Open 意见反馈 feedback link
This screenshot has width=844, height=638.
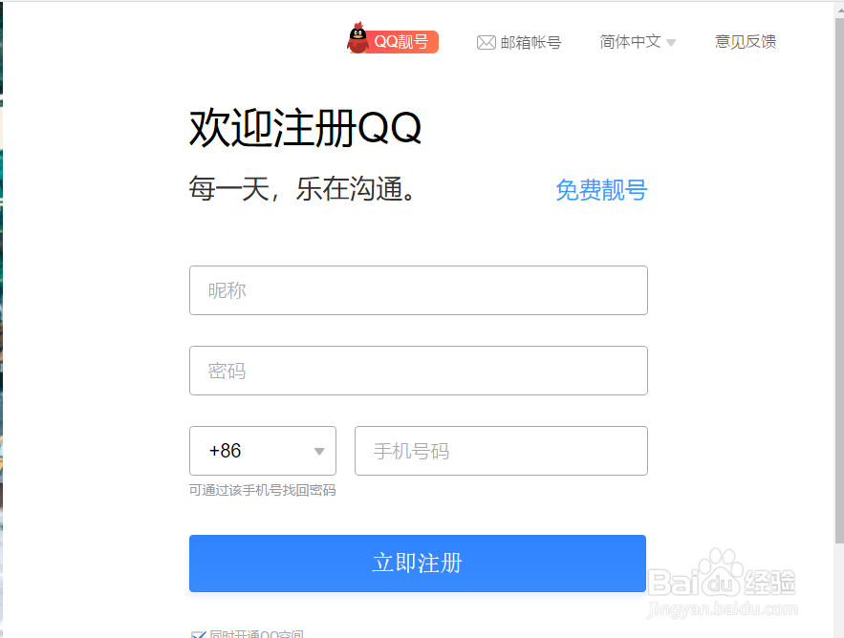click(x=746, y=42)
